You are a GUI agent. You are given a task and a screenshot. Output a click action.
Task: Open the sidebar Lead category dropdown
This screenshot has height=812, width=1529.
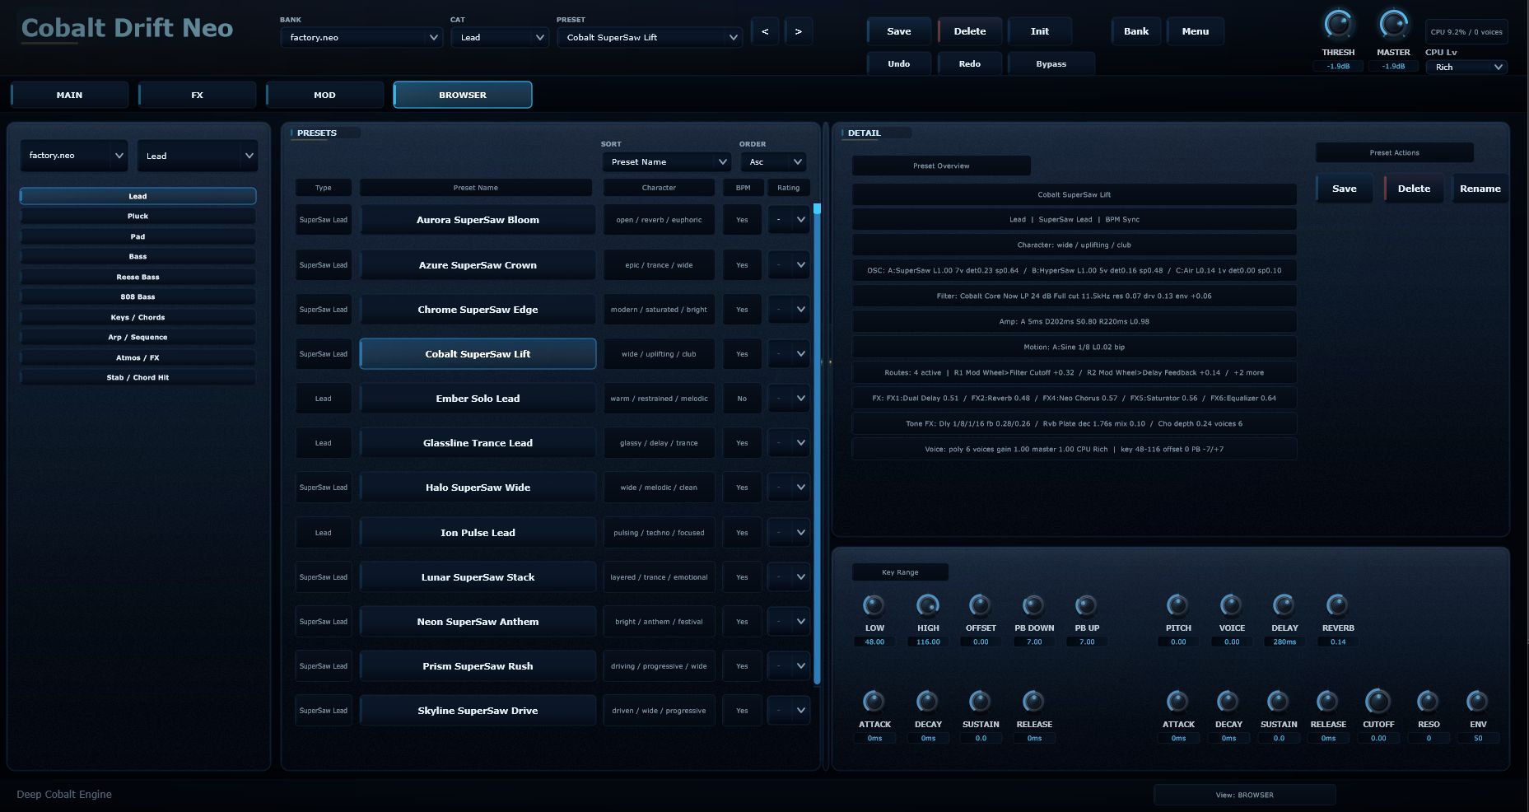pos(197,156)
